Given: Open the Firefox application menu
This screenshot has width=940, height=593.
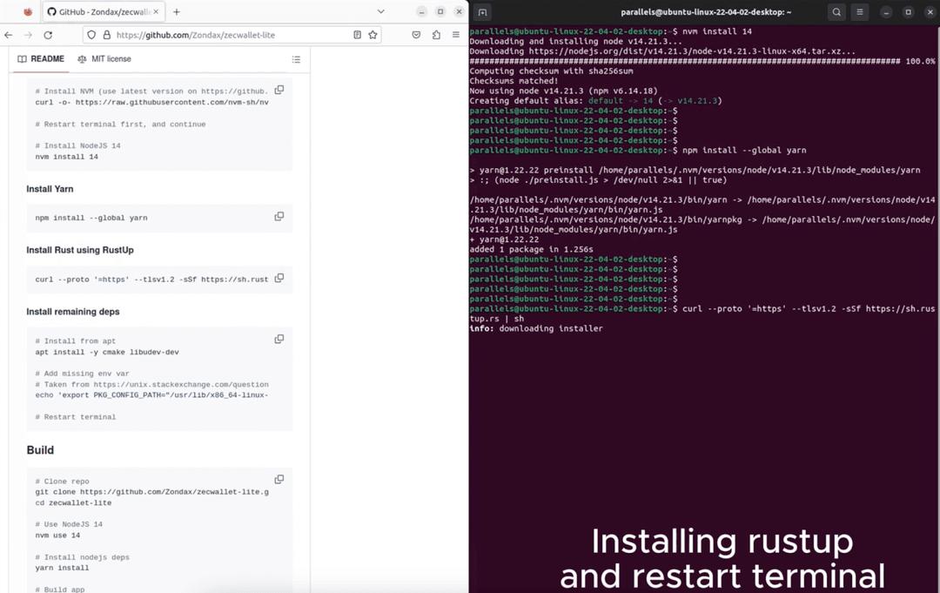Looking at the screenshot, I should (456, 33).
